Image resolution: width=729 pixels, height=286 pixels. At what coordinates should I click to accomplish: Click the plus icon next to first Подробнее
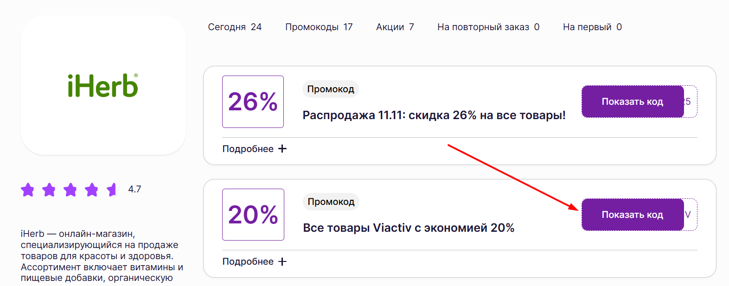(282, 148)
